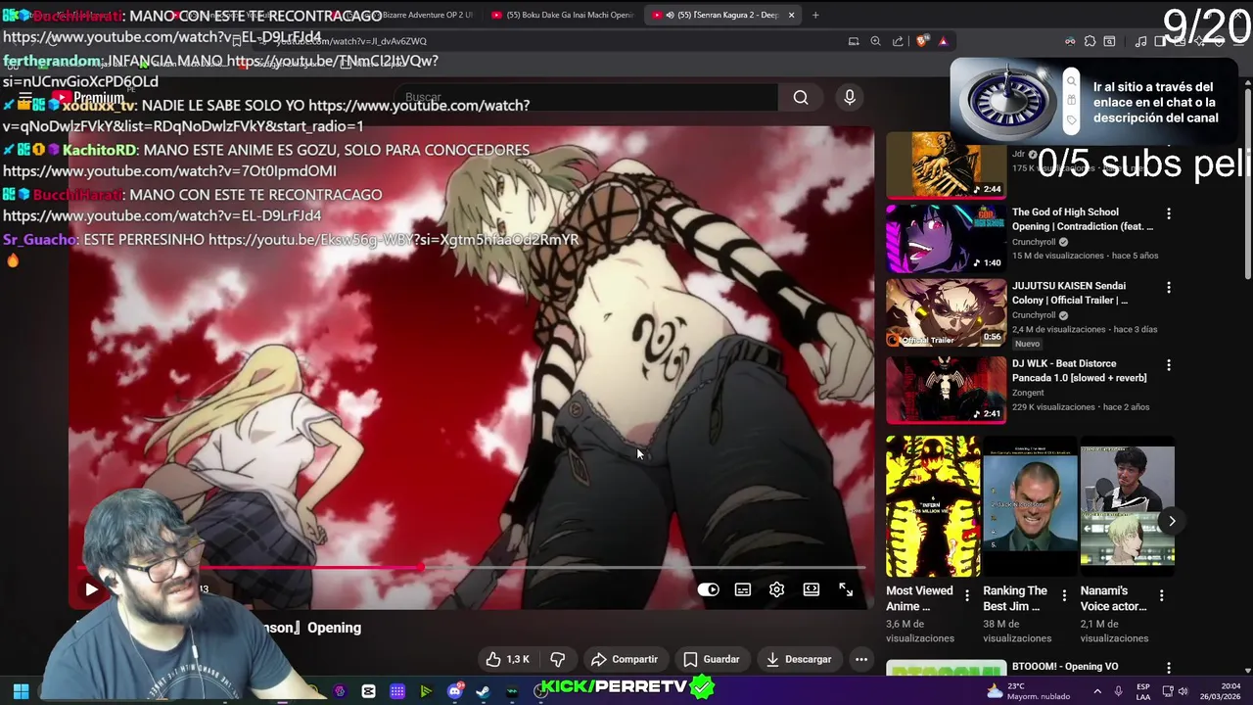Toggle the autoplay switch in player
This screenshot has height=705, width=1253.
click(x=708, y=589)
